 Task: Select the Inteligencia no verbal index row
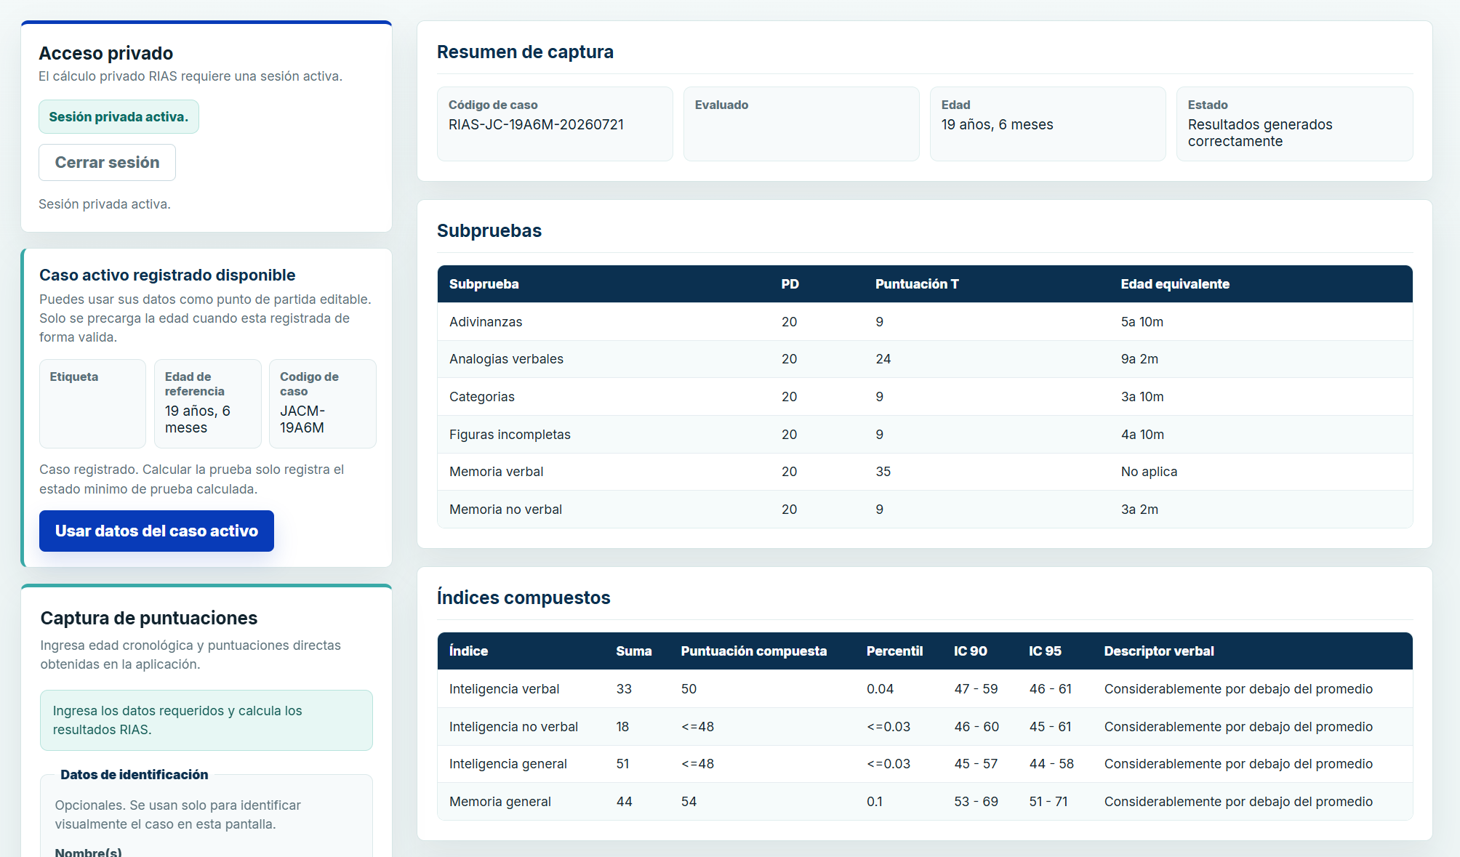(x=925, y=727)
